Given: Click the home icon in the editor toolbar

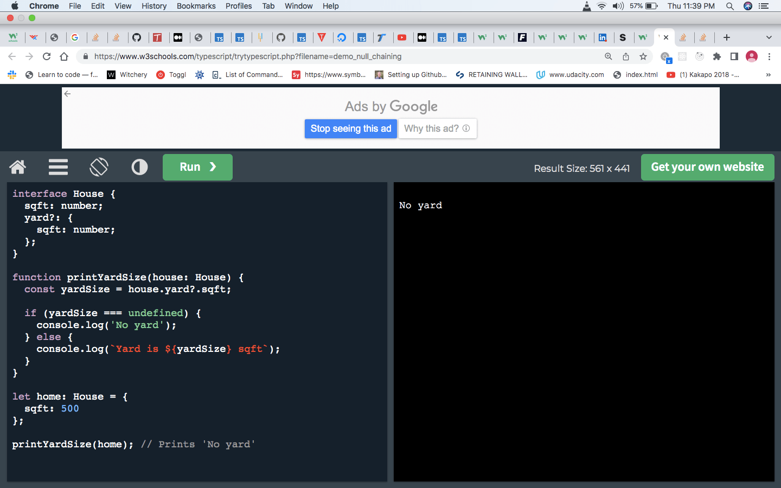Looking at the screenshot, I should tap(17, 167).
